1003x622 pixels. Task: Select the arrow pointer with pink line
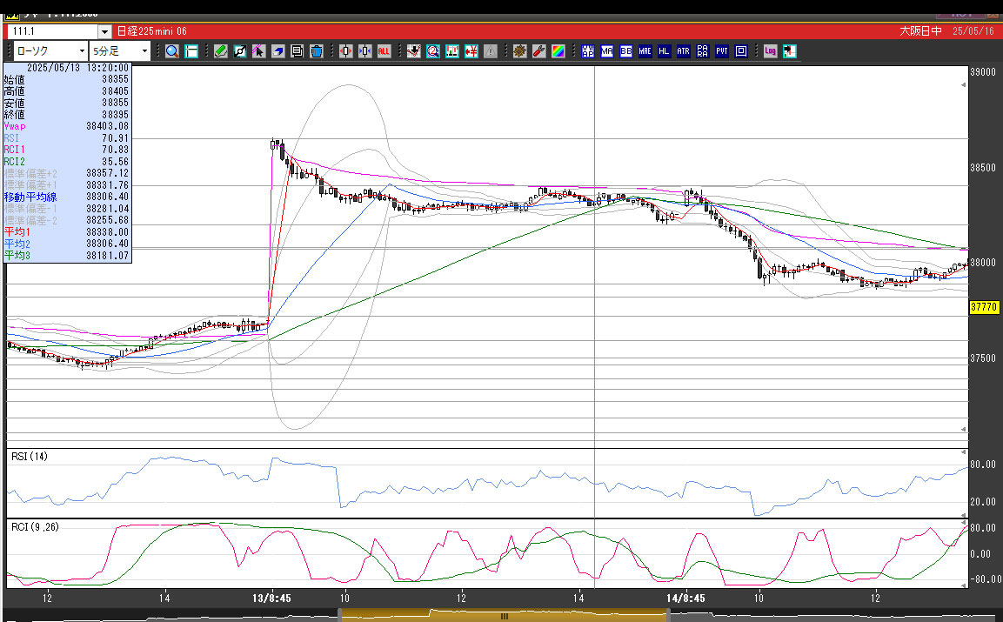258,51
